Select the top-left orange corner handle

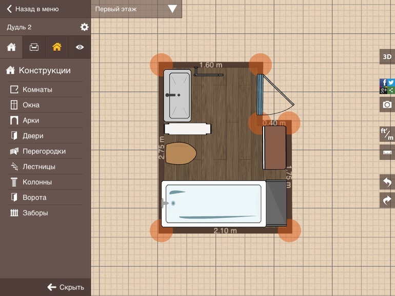tap(161, 65)
